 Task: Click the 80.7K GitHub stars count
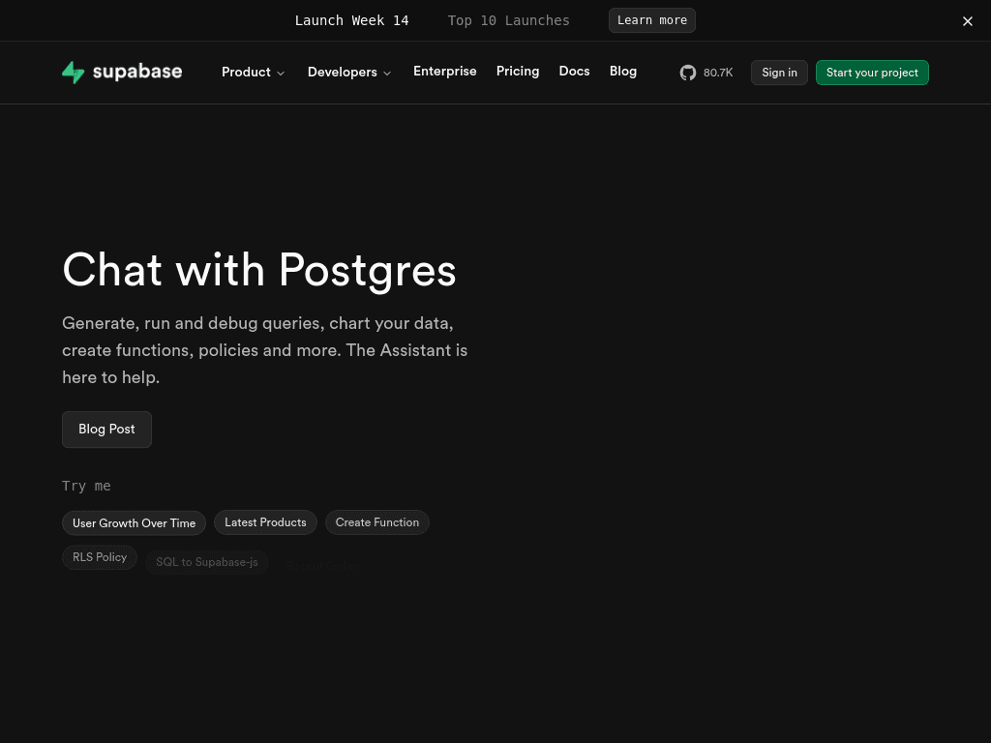[718, 73]
